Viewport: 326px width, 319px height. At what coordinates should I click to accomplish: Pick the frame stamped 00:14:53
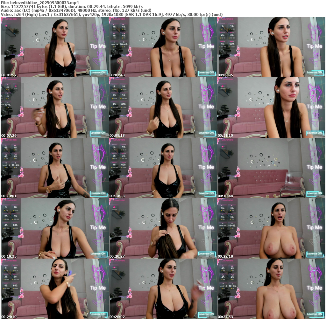coord(163,168)
